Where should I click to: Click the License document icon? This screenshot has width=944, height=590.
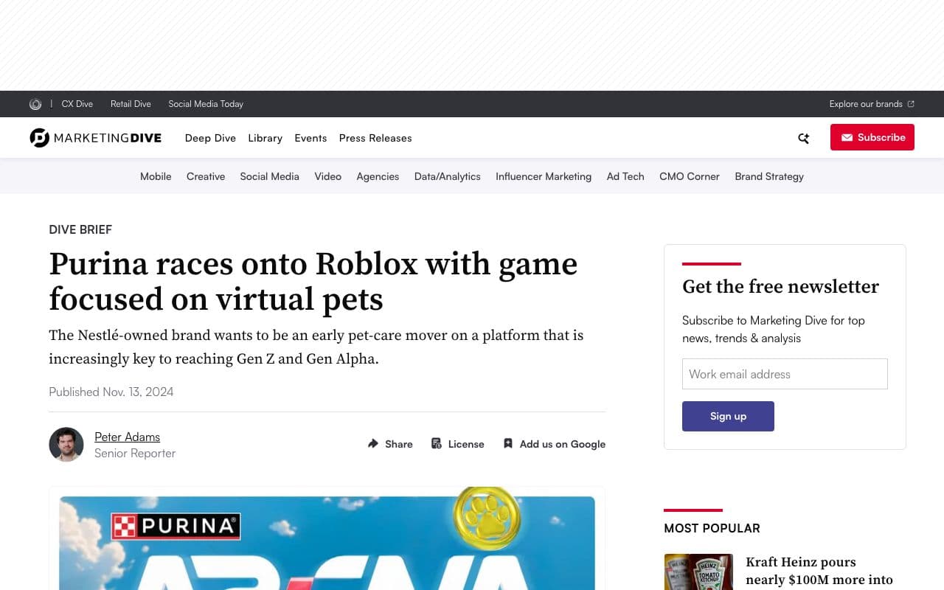pos(437,443)
